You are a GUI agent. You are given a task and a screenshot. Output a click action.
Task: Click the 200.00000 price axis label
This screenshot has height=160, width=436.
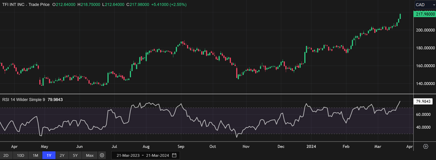click(425, 30)
